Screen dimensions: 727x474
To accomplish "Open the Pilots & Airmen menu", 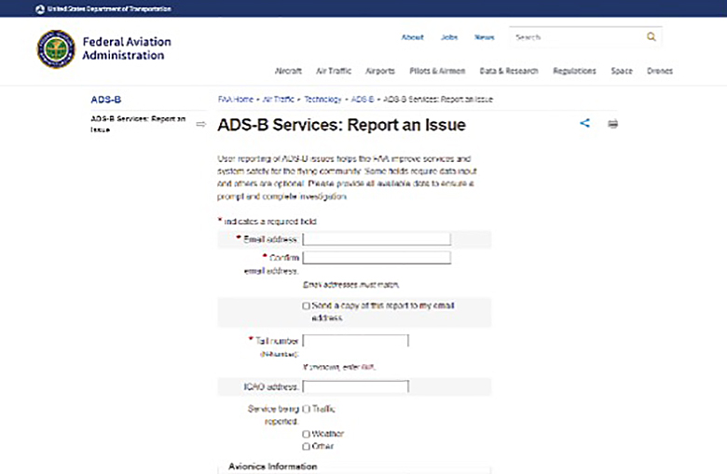I will [437, 71].
